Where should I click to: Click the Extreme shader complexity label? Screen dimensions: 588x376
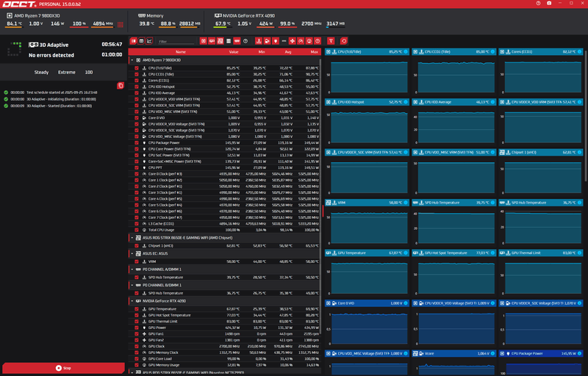66,72
